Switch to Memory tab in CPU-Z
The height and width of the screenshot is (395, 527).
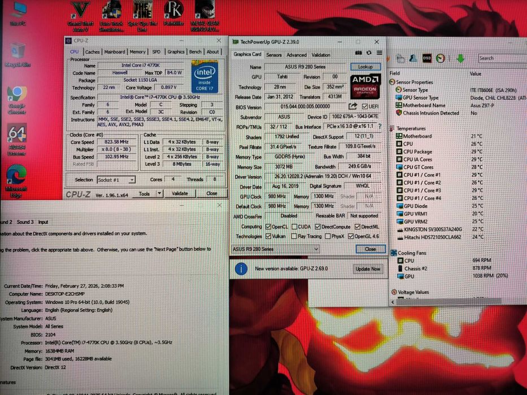tap(138, 52)
